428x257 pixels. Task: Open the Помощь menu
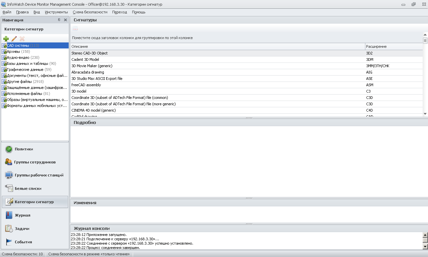pos(139,12)
